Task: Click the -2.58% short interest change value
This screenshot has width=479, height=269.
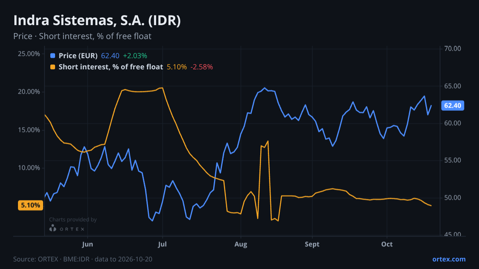Action: [x=202, y=67]
